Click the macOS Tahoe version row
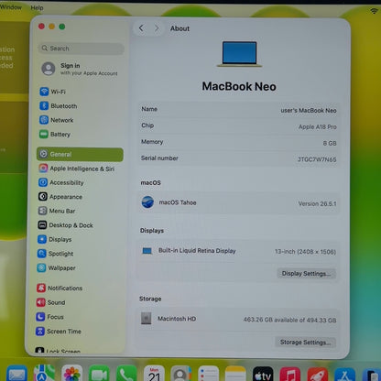 238,202
